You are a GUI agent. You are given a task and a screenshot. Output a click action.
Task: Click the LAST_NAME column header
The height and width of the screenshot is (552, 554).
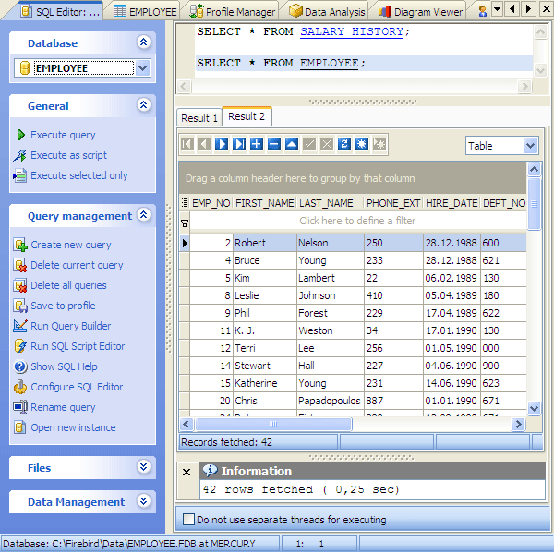point(331,203)
